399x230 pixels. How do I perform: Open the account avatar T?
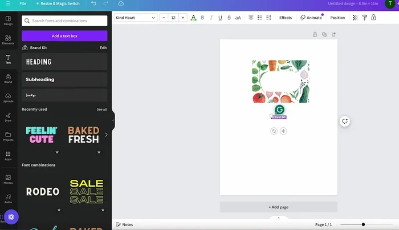tap(390, 3)
